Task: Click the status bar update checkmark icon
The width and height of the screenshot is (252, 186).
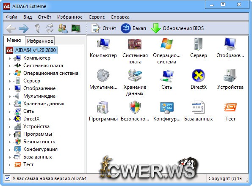Action: (x=7, y=178)
